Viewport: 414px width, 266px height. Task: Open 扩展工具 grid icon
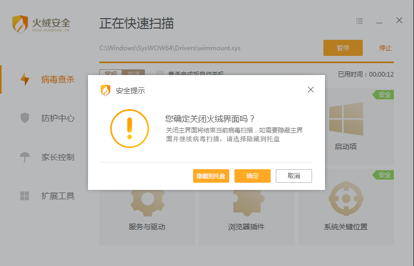[25, 196]
